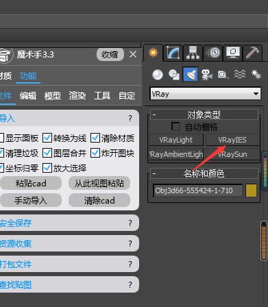Open help for 打包文件
This screenshot has width=268, height=307.
[130, 264]
